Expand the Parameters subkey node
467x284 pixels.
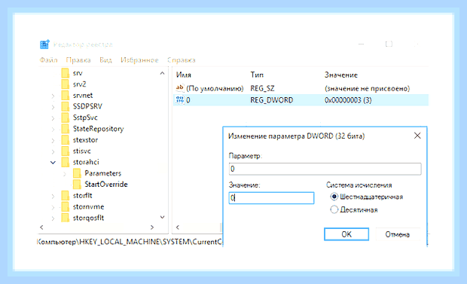tap(65, 174)
